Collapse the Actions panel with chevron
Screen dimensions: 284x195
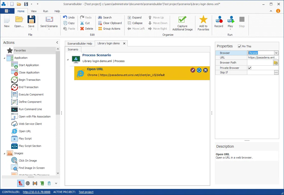click(57, 42)
